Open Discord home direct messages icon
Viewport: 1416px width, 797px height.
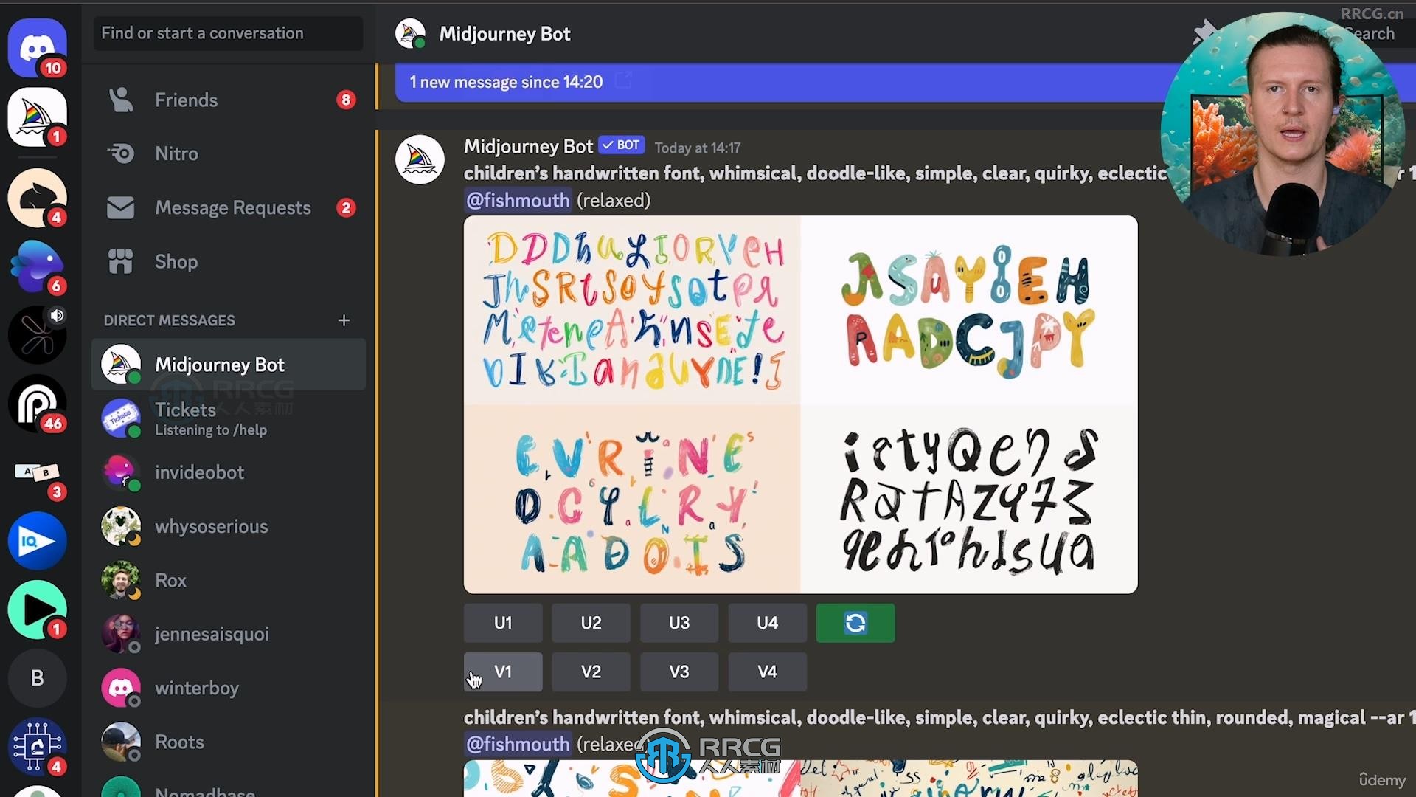(x=37, y=48)
